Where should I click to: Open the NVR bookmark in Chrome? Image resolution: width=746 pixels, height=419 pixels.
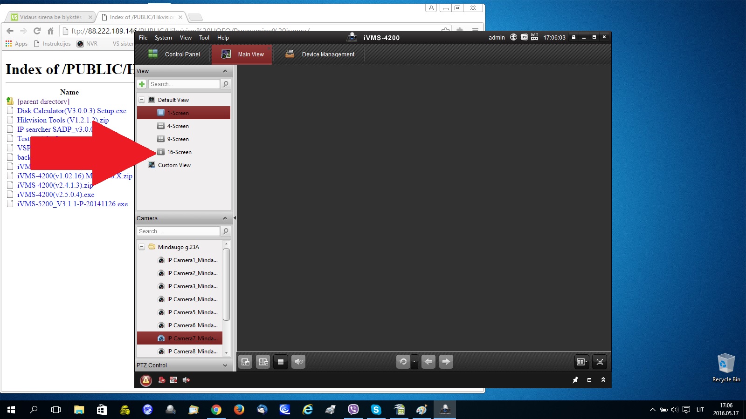click(87, 44)
